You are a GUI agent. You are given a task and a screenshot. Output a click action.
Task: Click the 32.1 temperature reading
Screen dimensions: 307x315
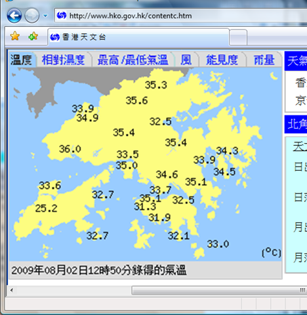[x=178, y=236]
